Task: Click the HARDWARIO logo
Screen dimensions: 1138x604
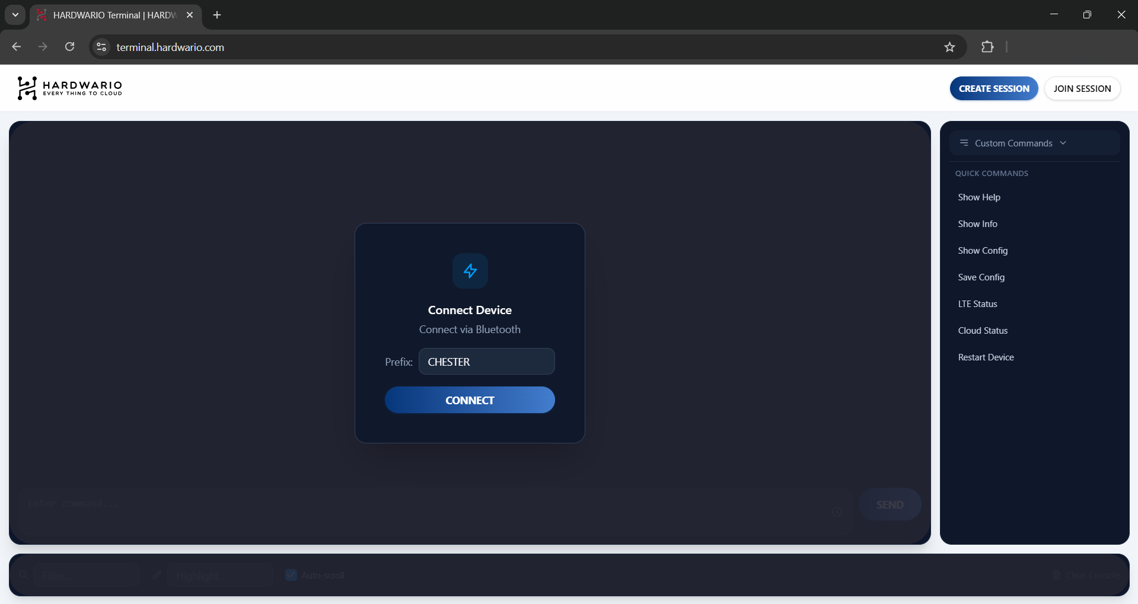Action: point(69,88)
